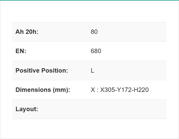Click the "EN:" row label
Image resolution: width=179 pixels, height=139 pixels.
click(x=21, y=51)
